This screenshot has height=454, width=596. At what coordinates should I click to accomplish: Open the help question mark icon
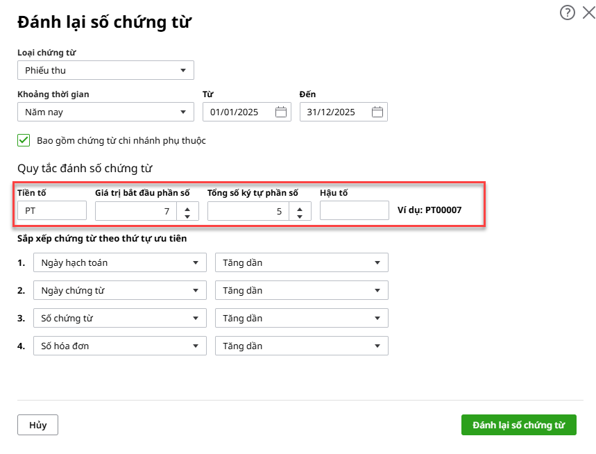pyautogui.click(x=567, y=12)
